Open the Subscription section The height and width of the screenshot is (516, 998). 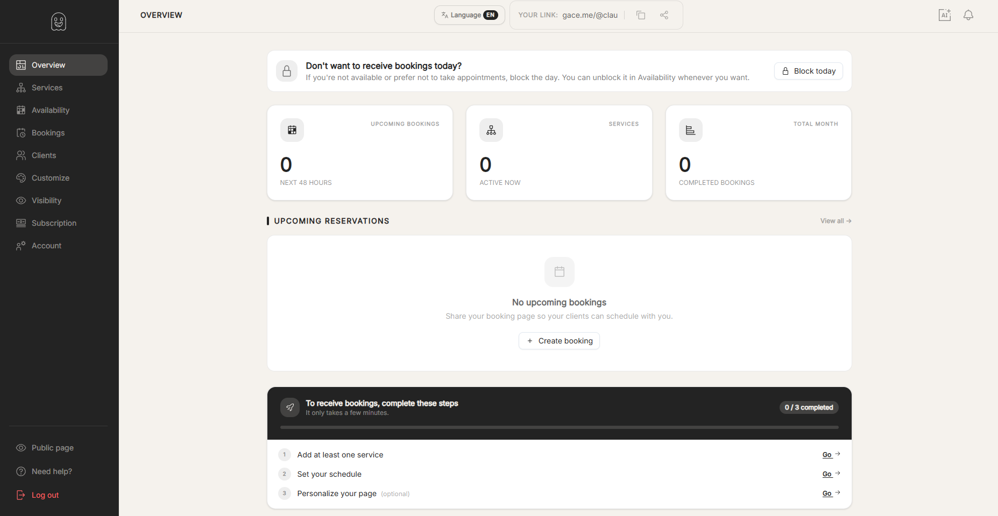click(x=54, y=223)
